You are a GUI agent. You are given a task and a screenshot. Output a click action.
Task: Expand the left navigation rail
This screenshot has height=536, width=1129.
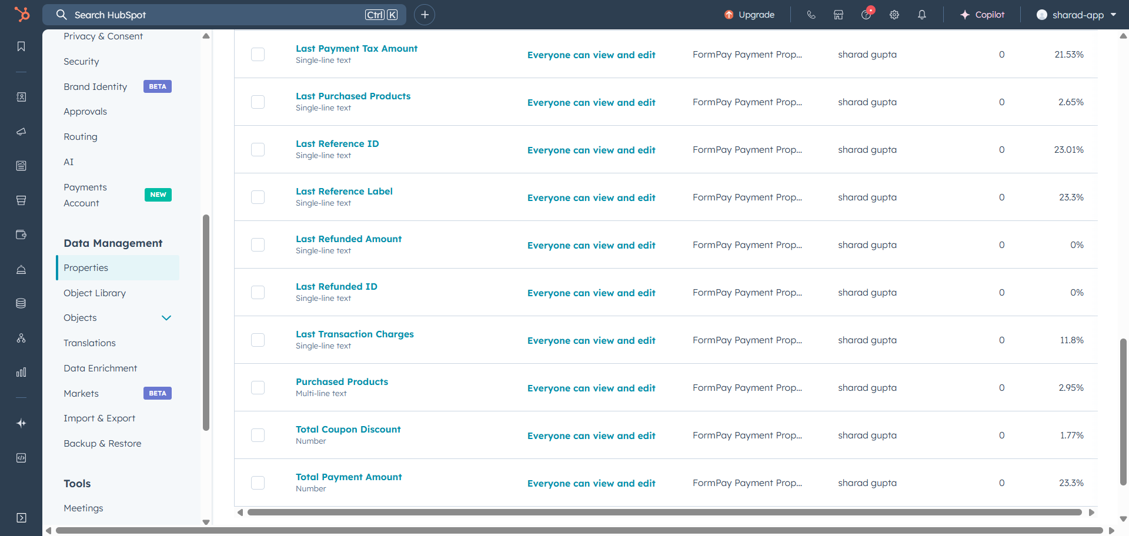[x=21, y=518]
